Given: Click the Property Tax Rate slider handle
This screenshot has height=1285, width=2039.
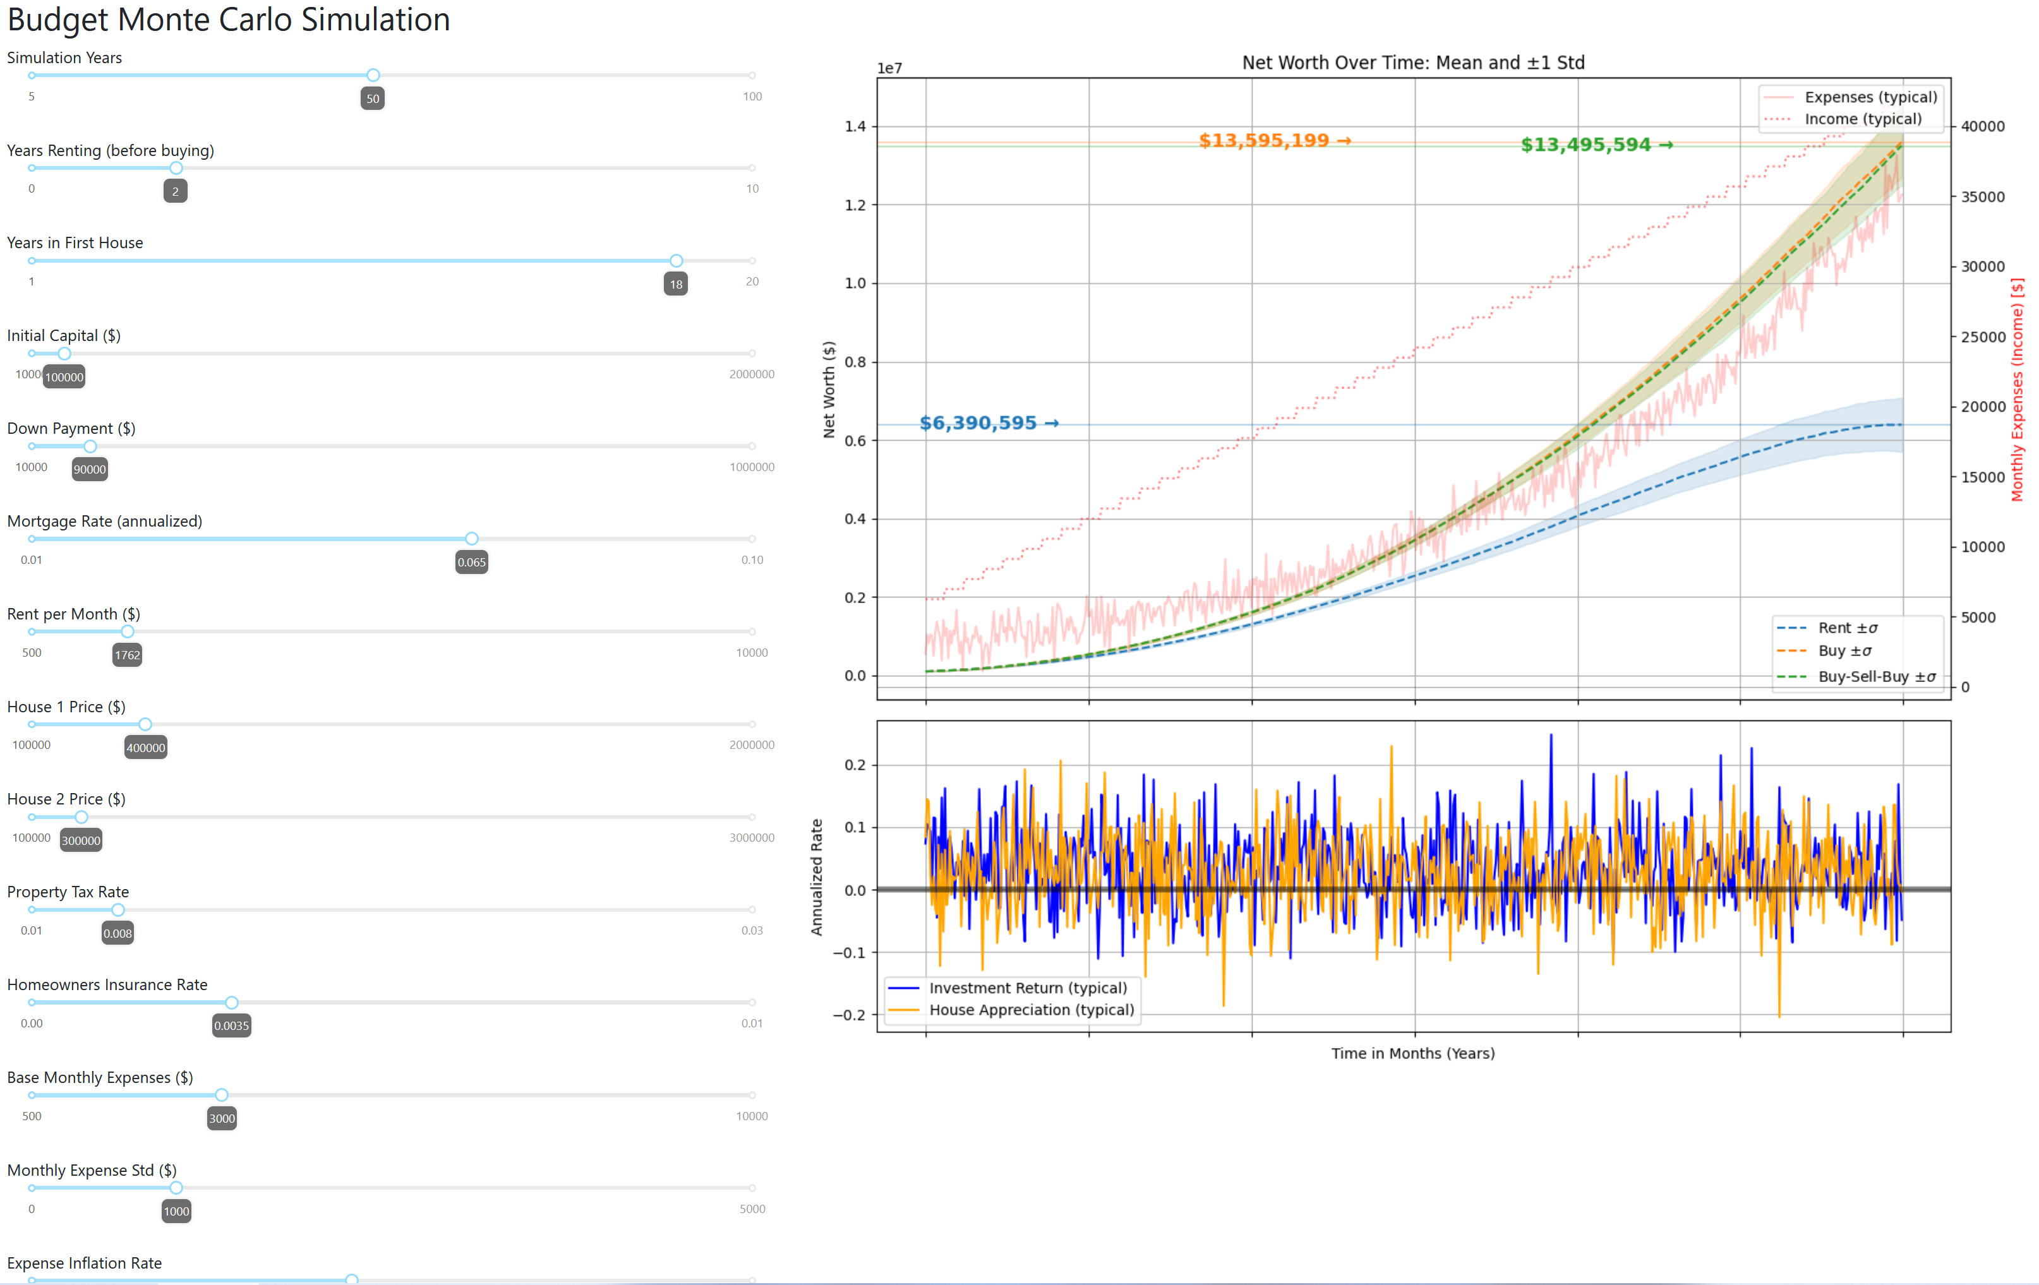Looking at the screenshot, I should (x=117, y=910).
